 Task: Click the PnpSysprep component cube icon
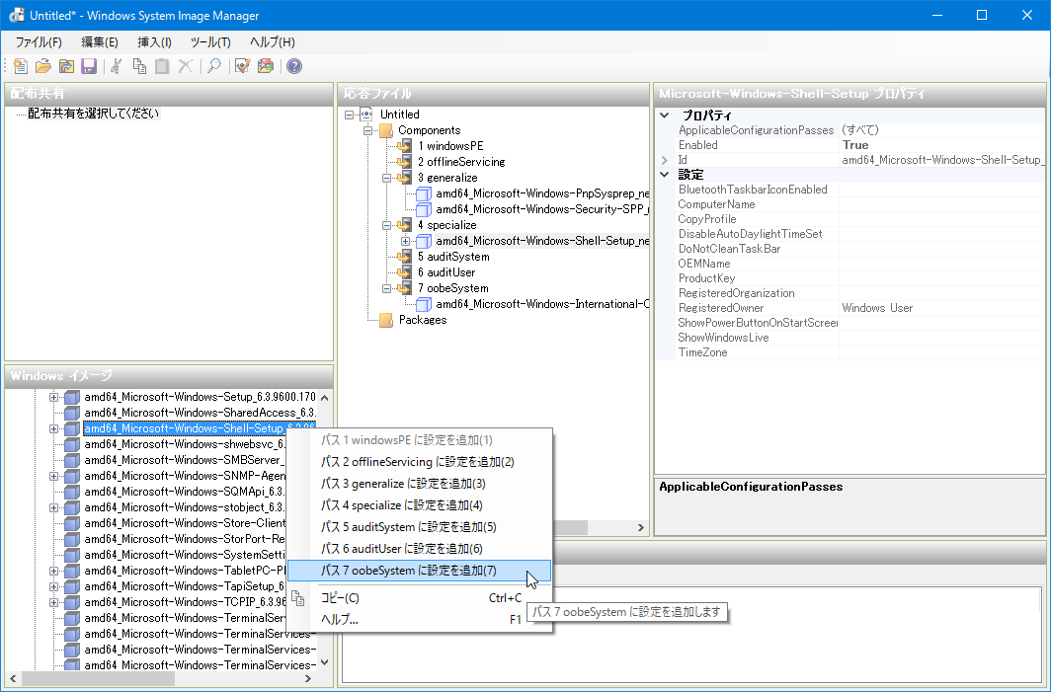tap(424, 193)
